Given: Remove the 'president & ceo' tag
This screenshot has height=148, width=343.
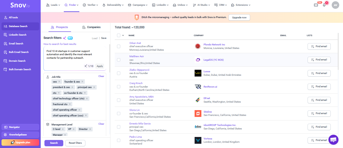Looking at the screenshot, I should tap(72, 87).
